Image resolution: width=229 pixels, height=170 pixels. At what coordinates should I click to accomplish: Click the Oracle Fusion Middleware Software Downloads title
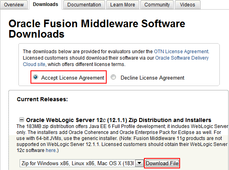click(97, 29)
